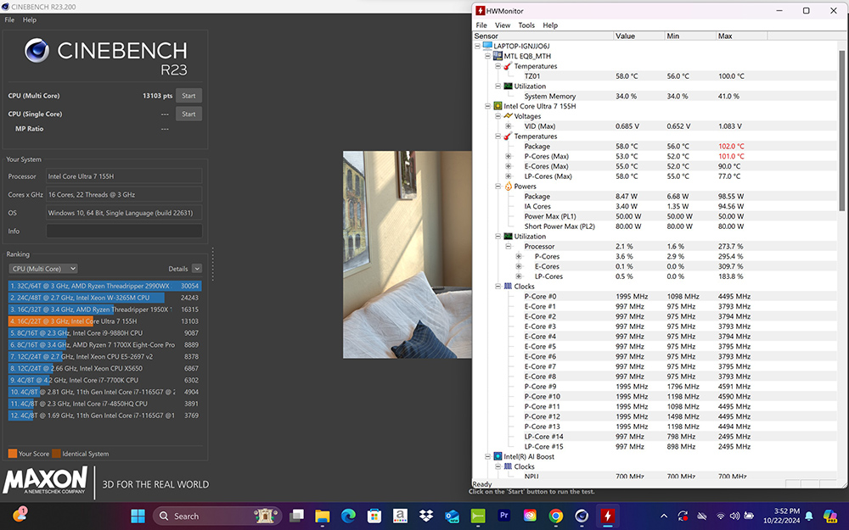The height and width of the screenshot is (530, 849).
Task: Select the TZ01 temperature row
Action: [655, 76]
